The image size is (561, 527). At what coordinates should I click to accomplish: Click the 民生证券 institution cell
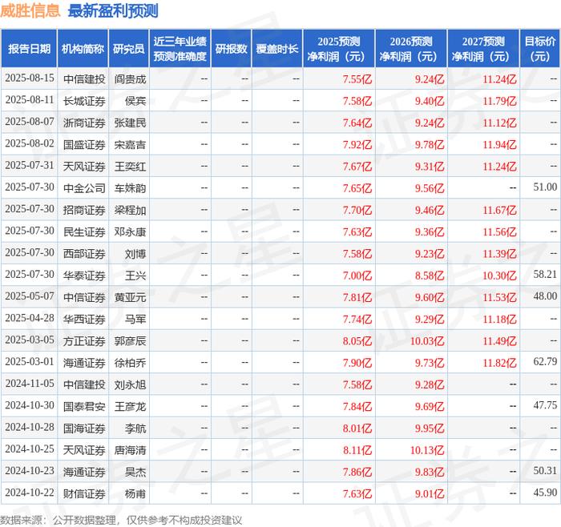84,231
